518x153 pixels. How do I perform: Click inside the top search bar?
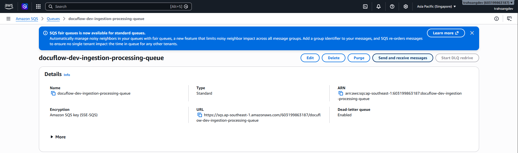(118, 6)
